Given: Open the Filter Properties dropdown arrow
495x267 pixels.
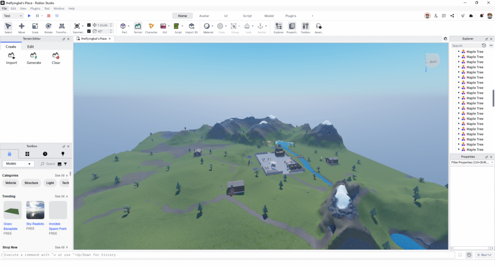Looking at the screenshot, I should tap(492, 163).
